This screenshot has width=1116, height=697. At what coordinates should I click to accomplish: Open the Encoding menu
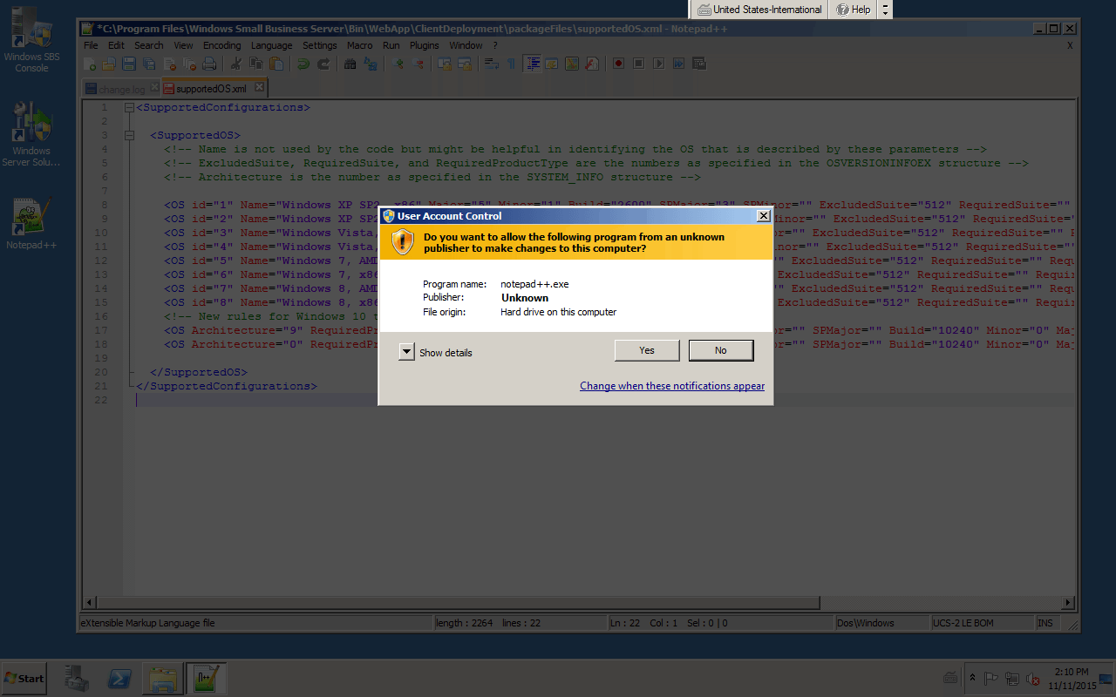tap(222, 45)
